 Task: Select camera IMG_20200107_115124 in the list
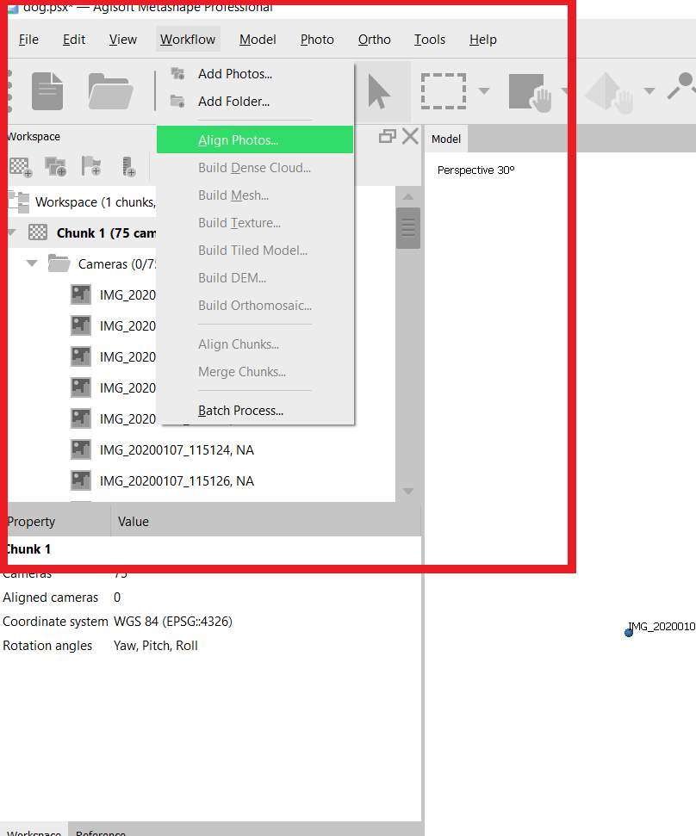click(x=177, y=450)
